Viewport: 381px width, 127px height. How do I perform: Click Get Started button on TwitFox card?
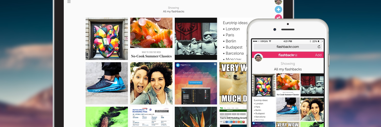point(195,83)
